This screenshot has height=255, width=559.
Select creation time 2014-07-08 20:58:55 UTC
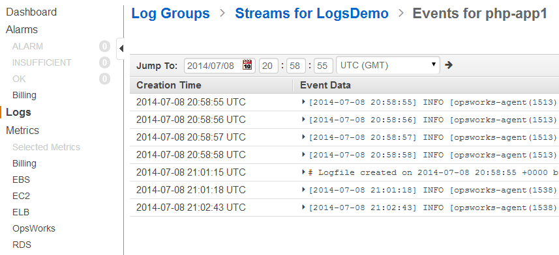pyautogui.click(x=190, y=102)
